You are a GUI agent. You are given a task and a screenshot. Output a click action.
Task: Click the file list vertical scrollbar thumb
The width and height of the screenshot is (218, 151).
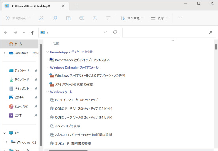click(x=216, y=47)
